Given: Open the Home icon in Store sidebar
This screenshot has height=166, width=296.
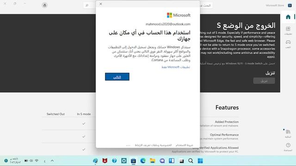Looking at the screenshot, I should (x=288, y=17).
